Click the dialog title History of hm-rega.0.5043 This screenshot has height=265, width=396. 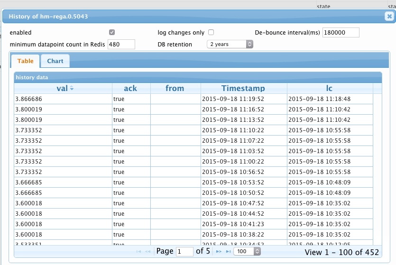click(x=48, y=17)
